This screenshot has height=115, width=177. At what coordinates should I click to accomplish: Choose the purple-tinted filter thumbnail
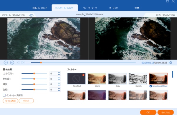pos(97,95)
